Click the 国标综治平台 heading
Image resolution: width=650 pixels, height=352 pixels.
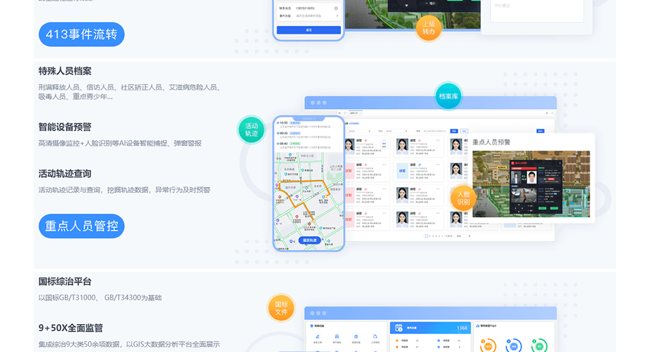tap(65, 282)
